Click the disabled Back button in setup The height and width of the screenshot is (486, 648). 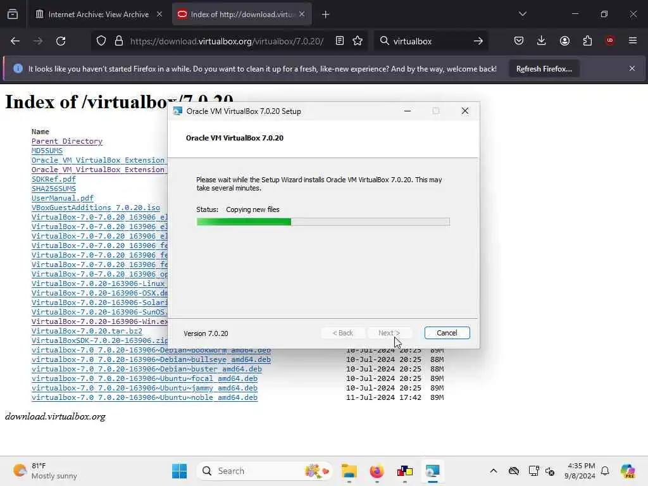[x=342, y=333]
